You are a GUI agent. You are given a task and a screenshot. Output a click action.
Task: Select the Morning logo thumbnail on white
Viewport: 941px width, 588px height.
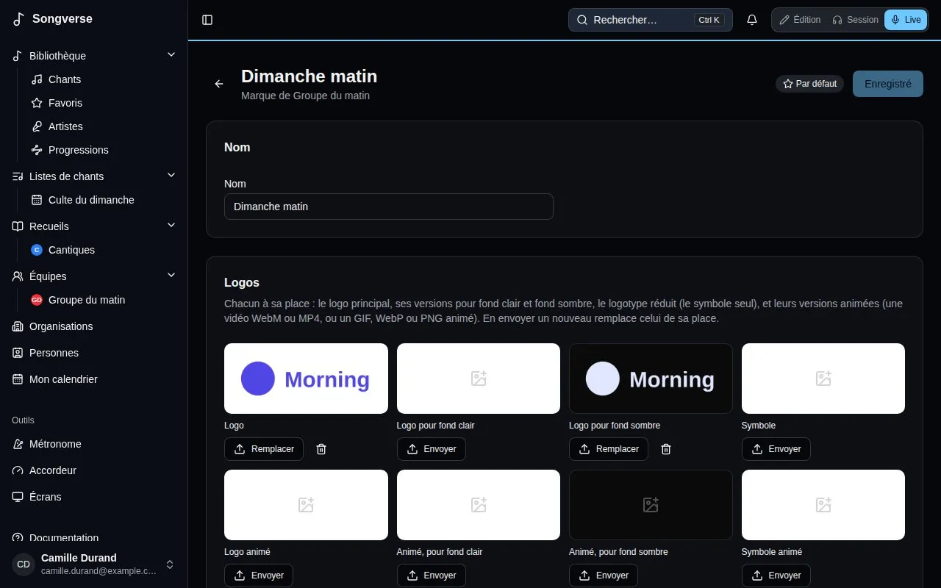point(306,379)
